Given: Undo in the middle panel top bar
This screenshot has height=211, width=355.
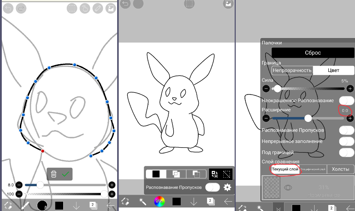Looking at the screenshot, I should [125, 4].
